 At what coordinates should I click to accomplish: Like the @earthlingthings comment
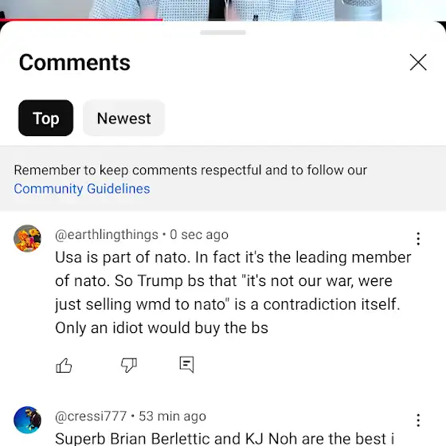point(64,366)
